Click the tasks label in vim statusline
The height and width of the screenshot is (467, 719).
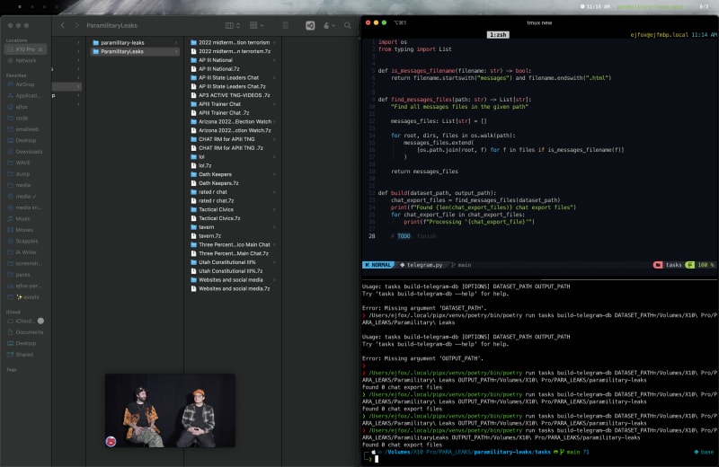tap(673, 265)
